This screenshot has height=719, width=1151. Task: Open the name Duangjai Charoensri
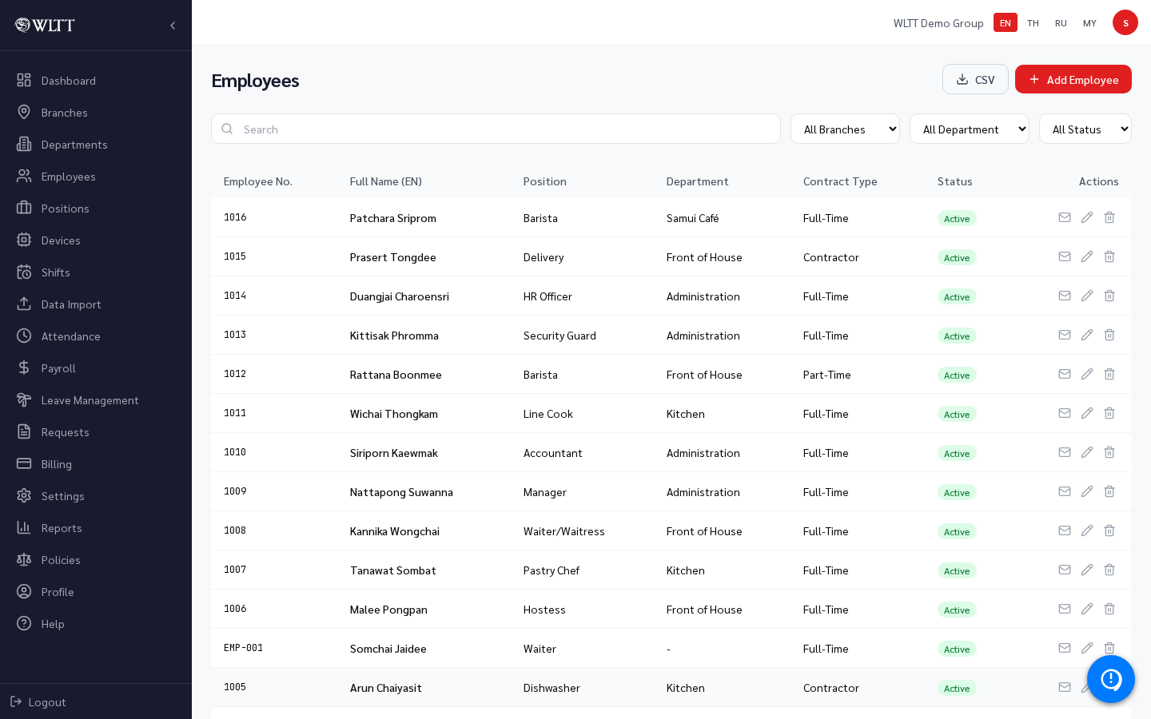click(400, 296)
